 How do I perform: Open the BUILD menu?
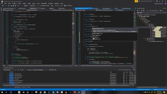pos(20,3)
